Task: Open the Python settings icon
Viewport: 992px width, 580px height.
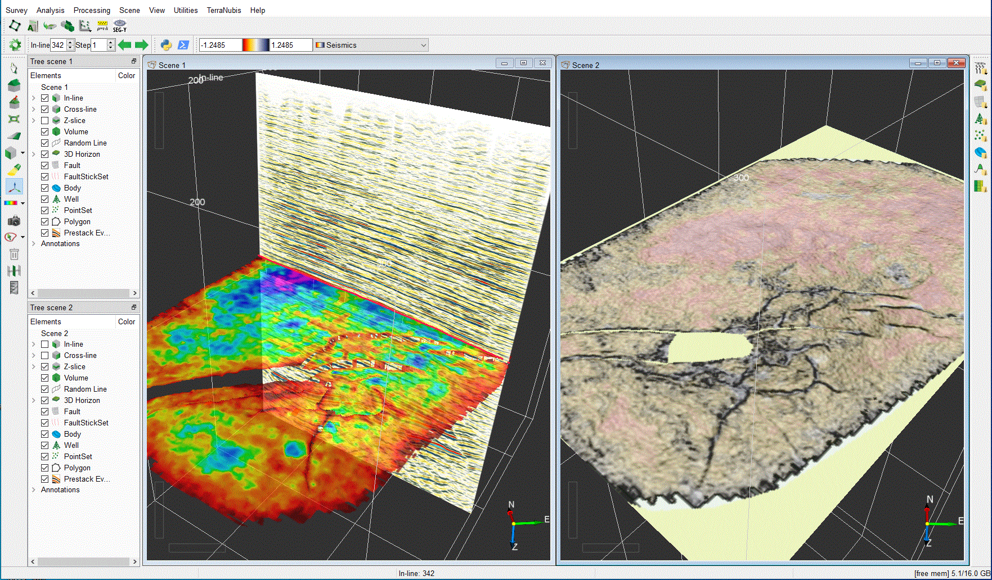Action: 166,45
